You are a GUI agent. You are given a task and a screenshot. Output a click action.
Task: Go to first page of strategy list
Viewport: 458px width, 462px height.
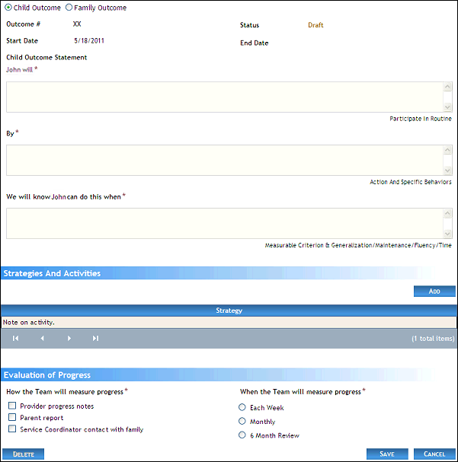tap(15, 338)
